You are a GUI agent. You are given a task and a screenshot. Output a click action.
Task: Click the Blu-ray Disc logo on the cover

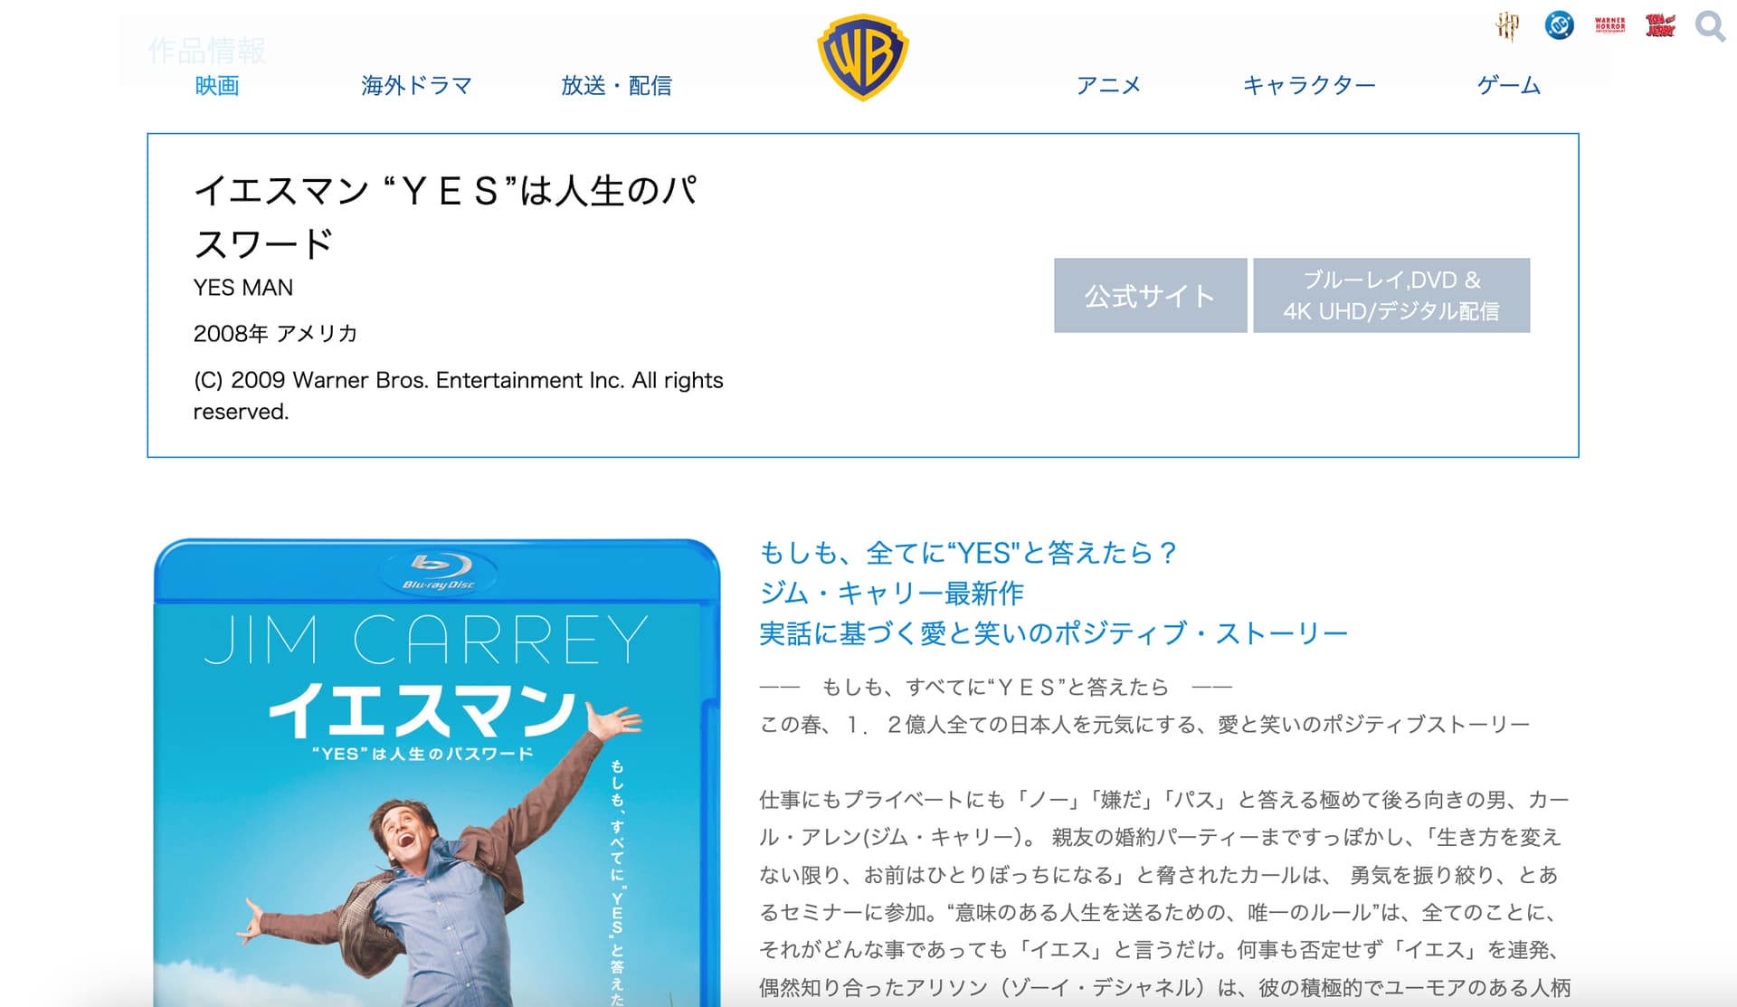(439, 571)
